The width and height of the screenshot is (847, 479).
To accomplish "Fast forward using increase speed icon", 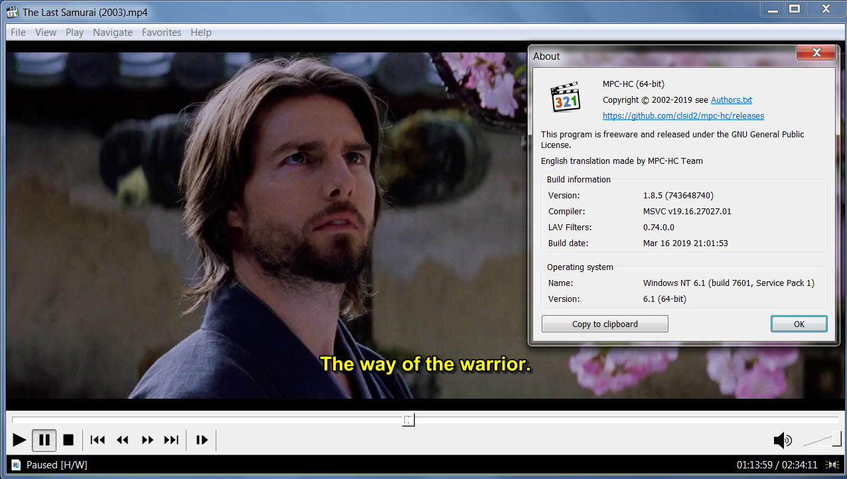I will click(x=147, y=440).
